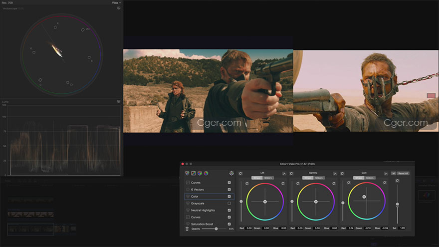Viewport: 439px width, 247px height.
Task: Switch Gamma to Sliders mode
Action: pos(319,178)
